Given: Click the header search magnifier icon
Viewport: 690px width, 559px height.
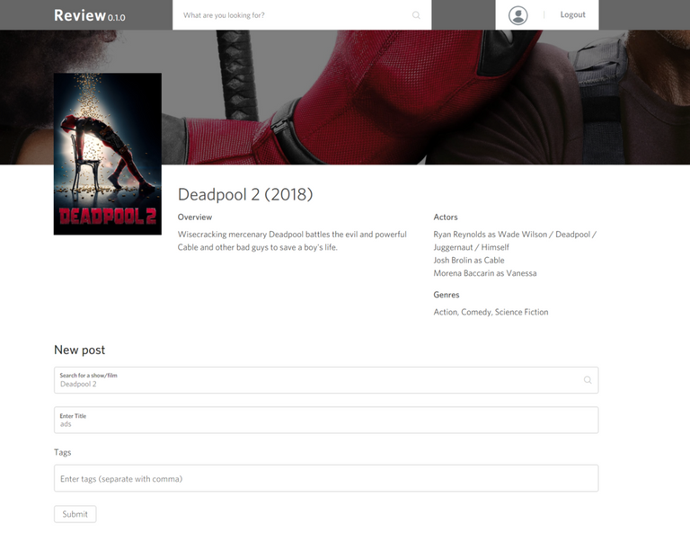Looking at the screenshot, I should coord(416,15).
